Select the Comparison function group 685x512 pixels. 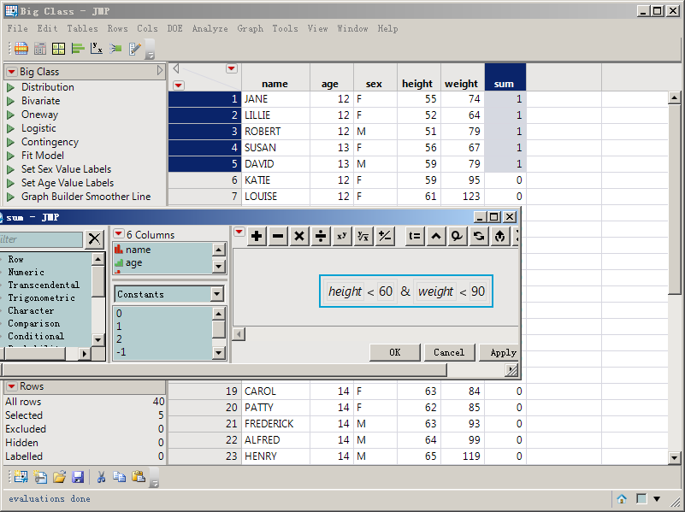pyautogui.click(x=33, y=324)
